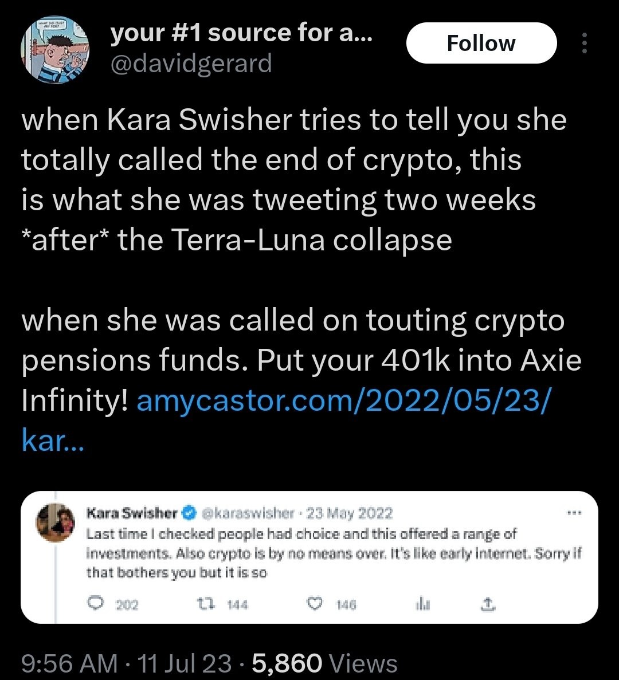Open the quoted Kara Swisher tweet text
Screen dimensions: 619x680
click(333, 553)
